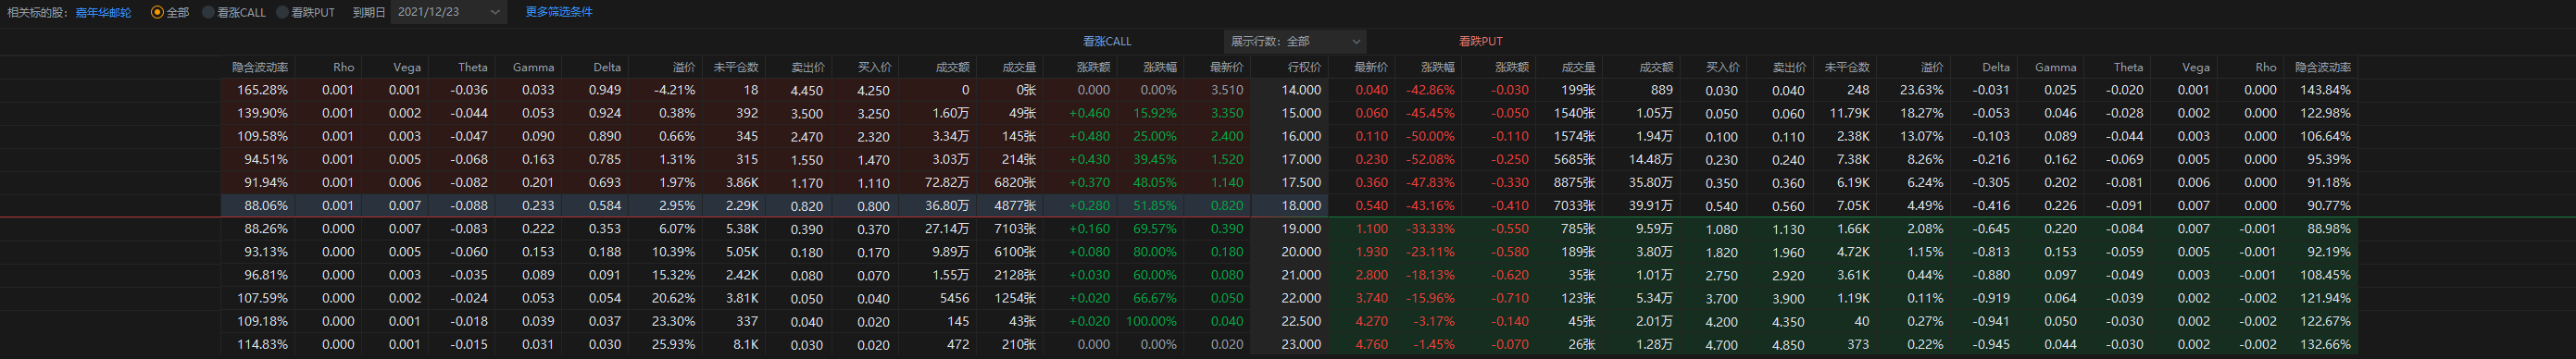The height and width of the screenshot is (359, 2576).
Task: Sort by call-side 最新价 column header
Action: click(x=1226, y=67)
